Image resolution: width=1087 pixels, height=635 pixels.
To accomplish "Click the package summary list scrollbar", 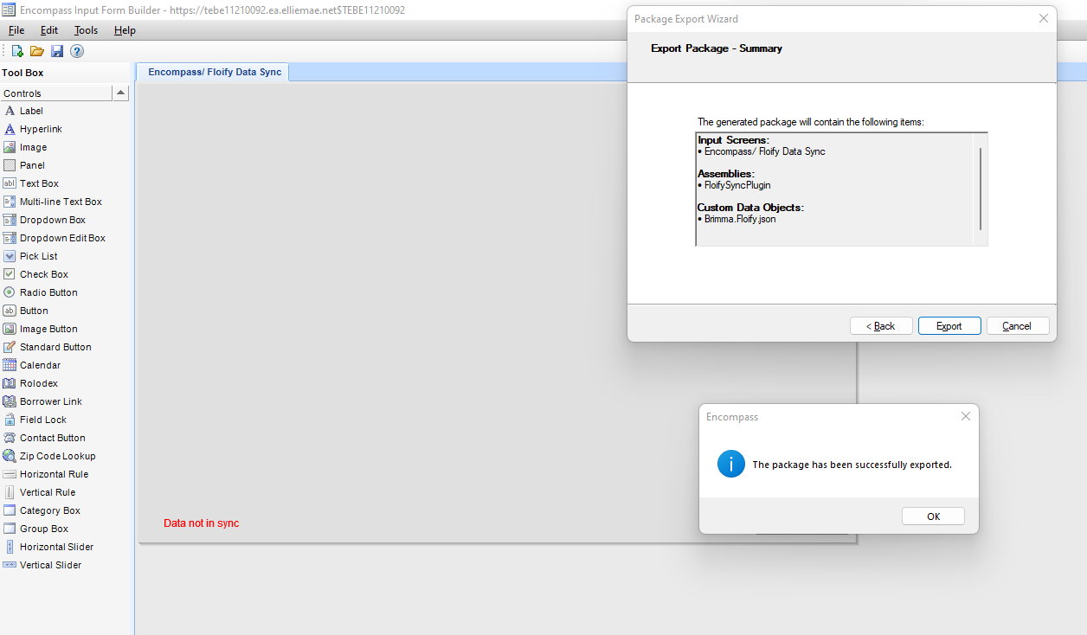I will 981,188.
